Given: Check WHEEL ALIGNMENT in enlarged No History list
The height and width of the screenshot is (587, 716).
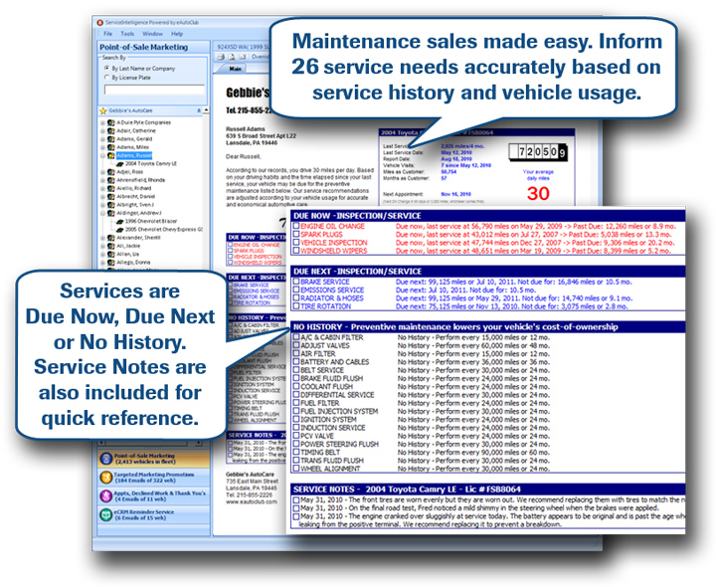Looking at the screenshot, I should point(296,469).
